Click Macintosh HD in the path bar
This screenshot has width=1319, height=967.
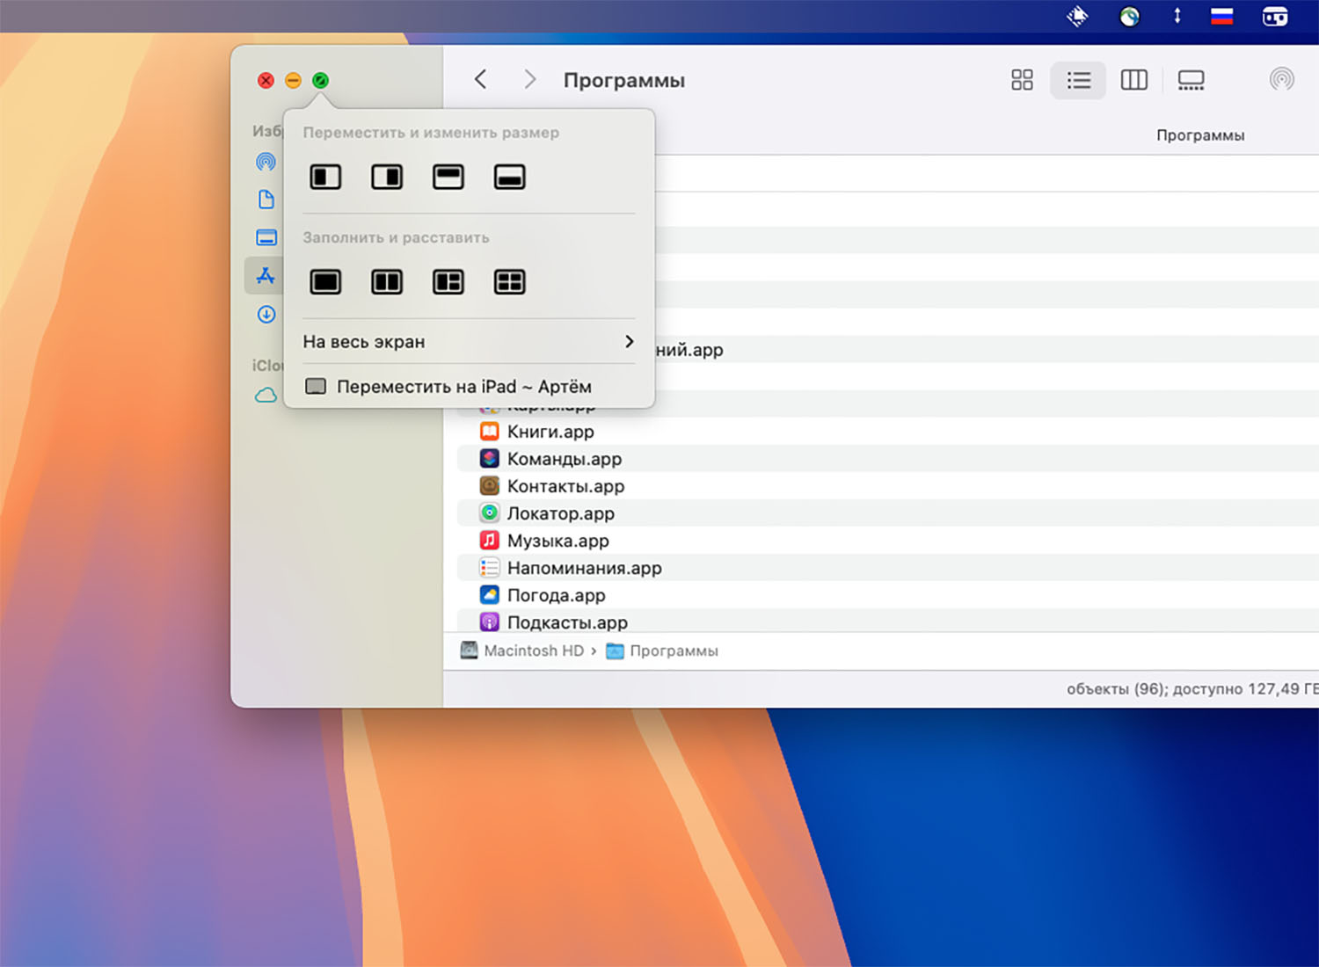(533, 651)
